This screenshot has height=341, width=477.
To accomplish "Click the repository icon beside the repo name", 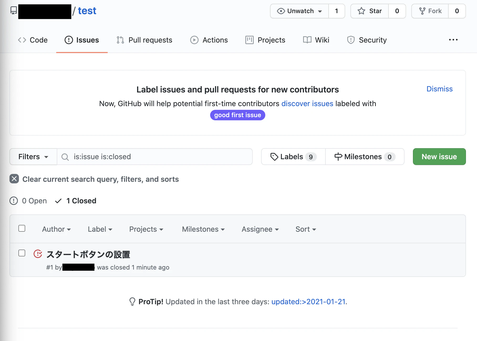I will tap(14, 11).
